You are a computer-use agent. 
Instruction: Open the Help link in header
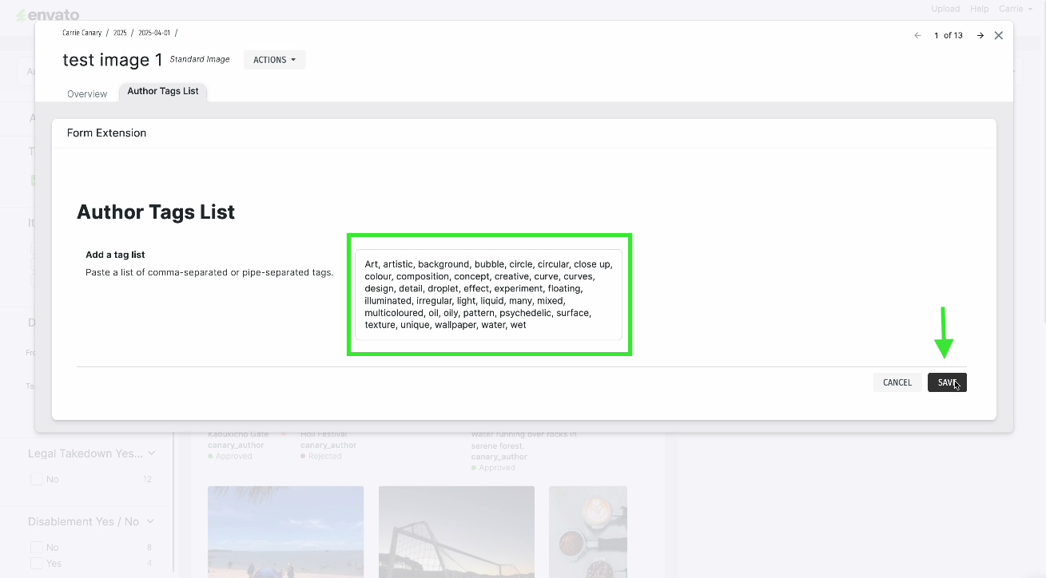979,9
